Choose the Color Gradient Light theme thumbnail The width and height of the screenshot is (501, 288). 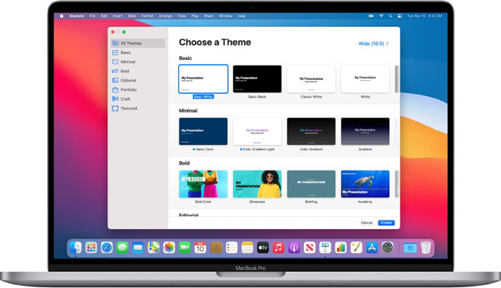tap(257, 131)
